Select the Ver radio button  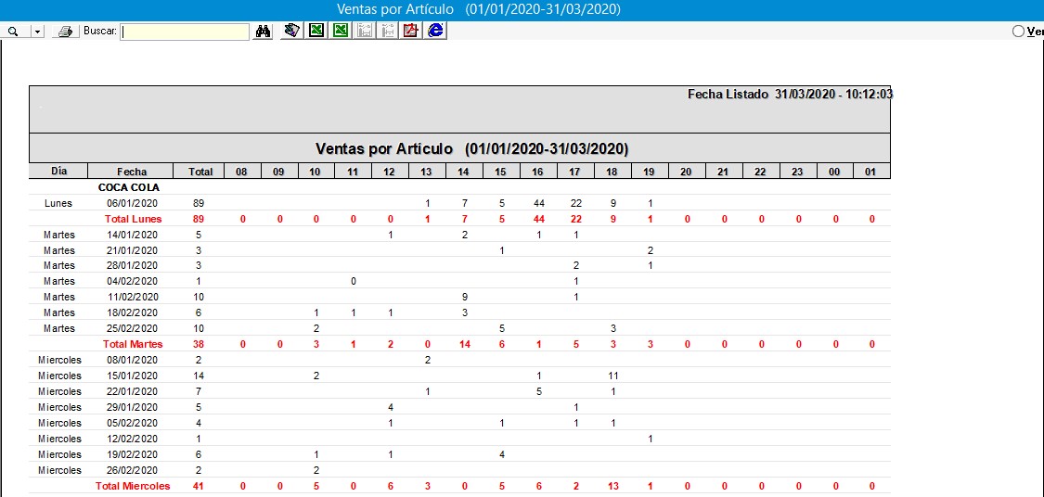(x=1018, y=32)
